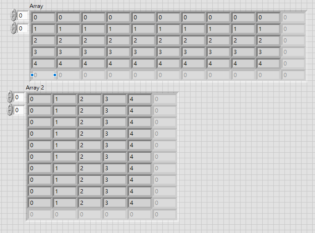Click the cell showing 4 in Array 2's first row
315x233 pixels.
[x=140, y=99]
